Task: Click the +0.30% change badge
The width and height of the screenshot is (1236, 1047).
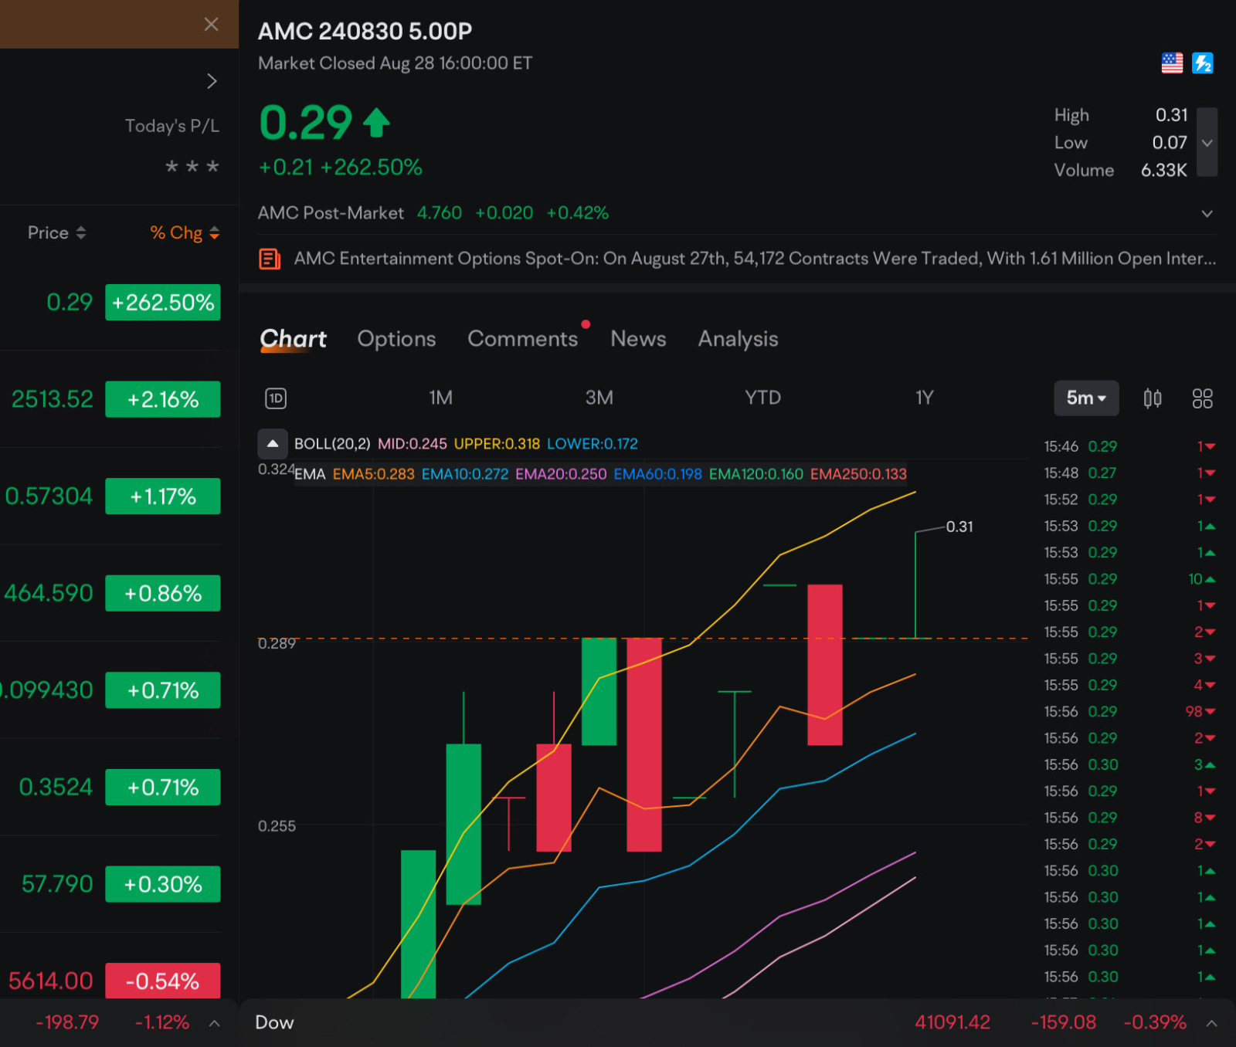Action: tap(163, 884)
